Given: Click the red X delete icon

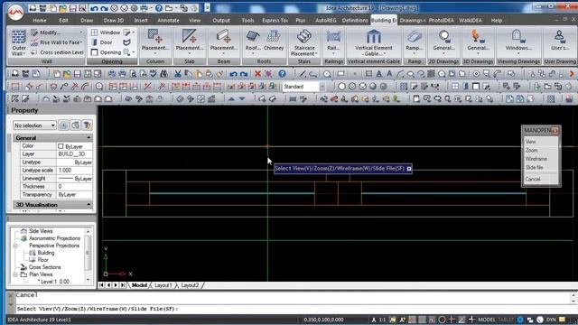Looking at the screenshot, I should [257, 74].
